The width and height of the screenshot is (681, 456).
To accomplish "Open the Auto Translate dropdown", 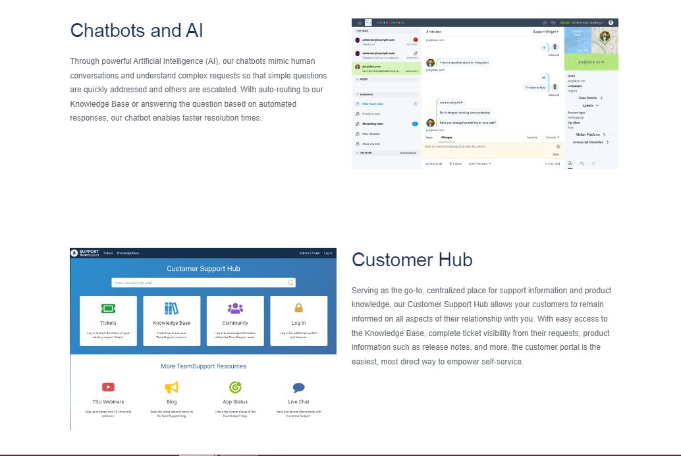I will 480,164.
